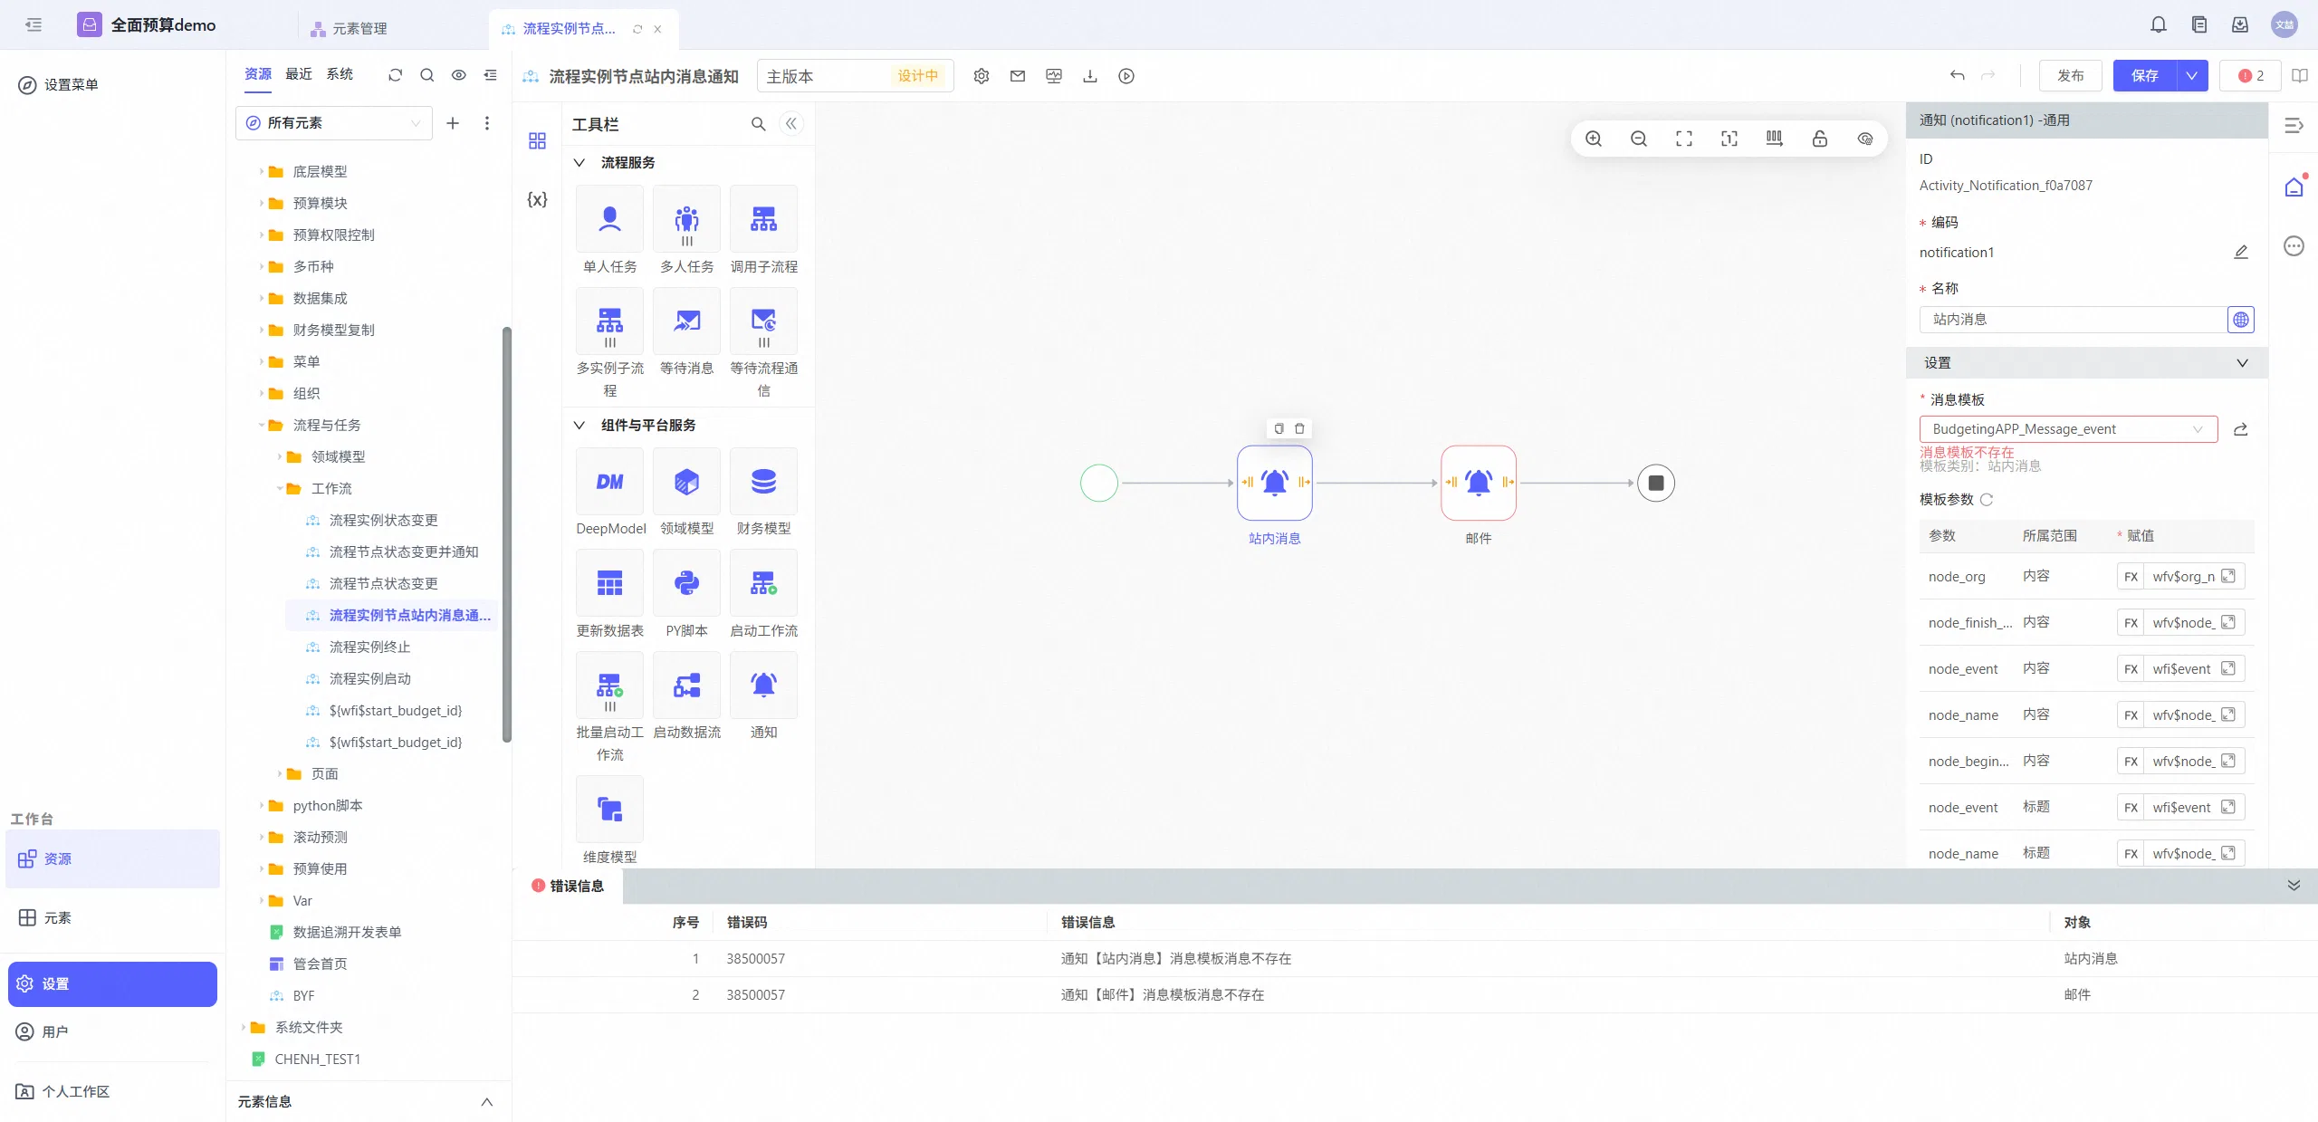Open 设置菜单 in left sidebar
Screen dimensions: 2318x1122
coord(59,85)
